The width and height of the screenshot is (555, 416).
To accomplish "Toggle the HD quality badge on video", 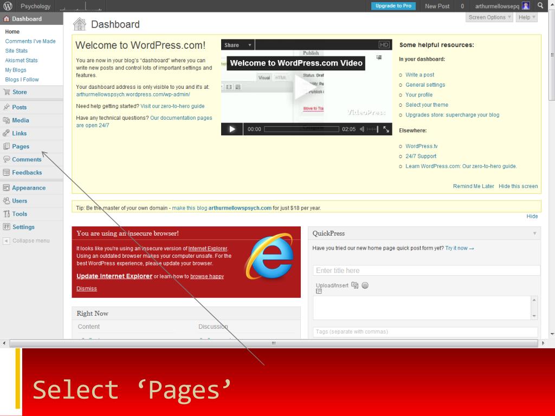I will coord(384,44).
